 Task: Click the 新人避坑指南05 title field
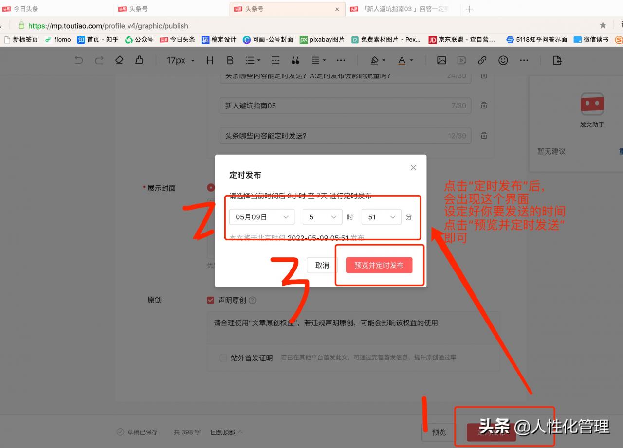coord(345,106)
